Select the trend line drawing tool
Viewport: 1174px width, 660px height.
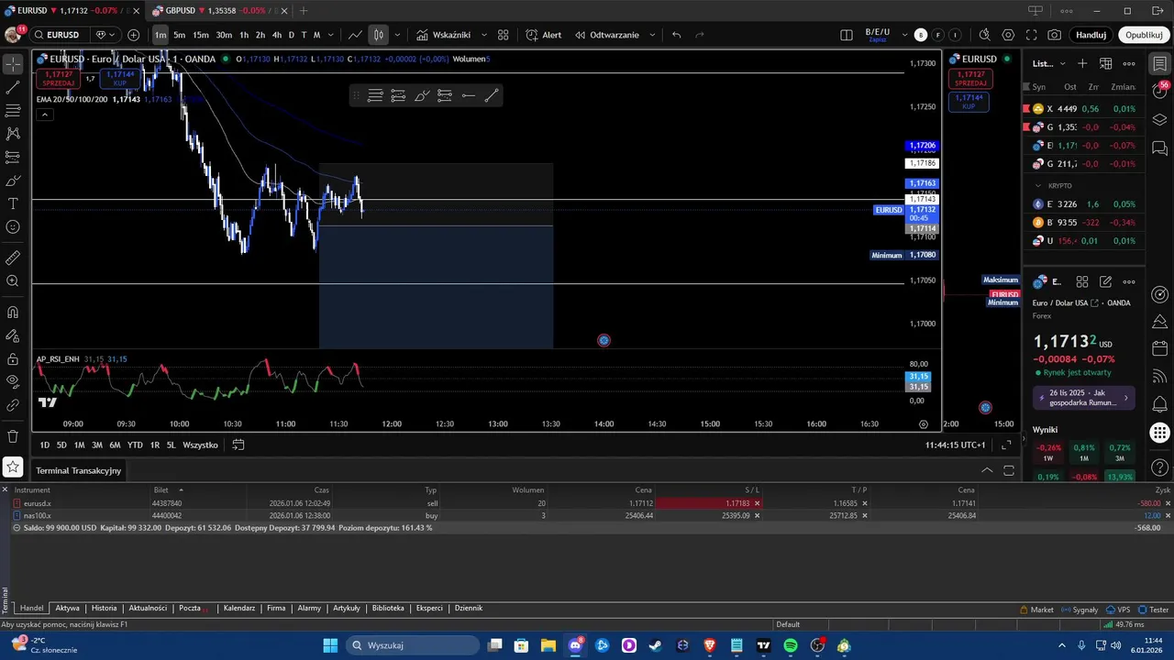pos(13,88)
